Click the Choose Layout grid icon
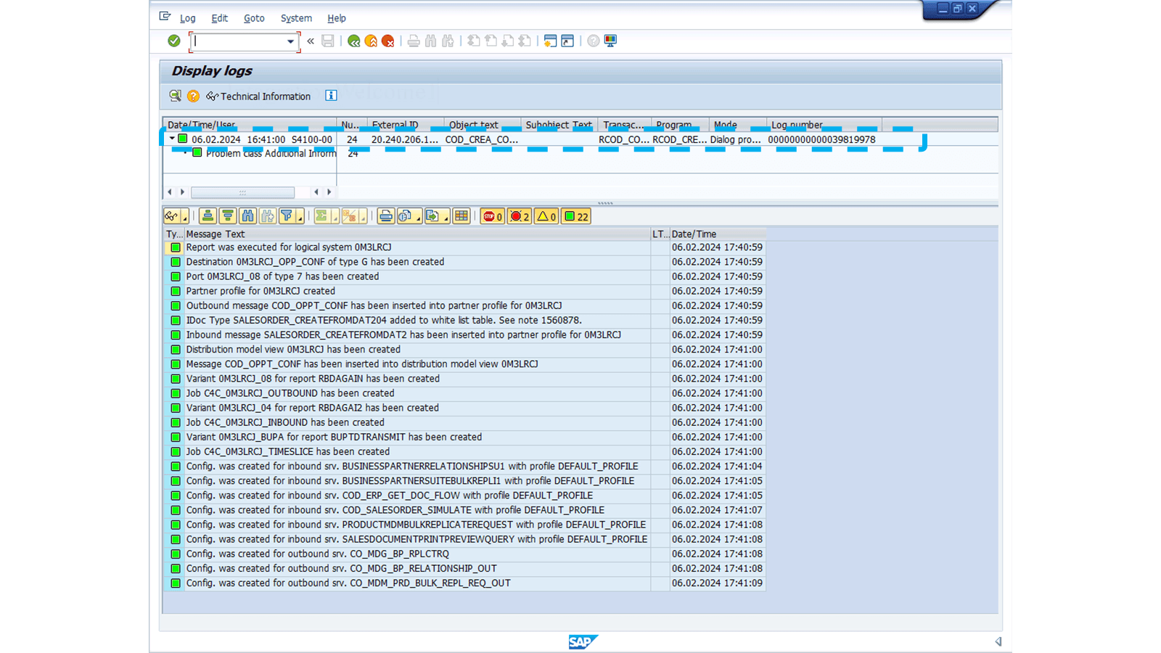 click(461, 216)
